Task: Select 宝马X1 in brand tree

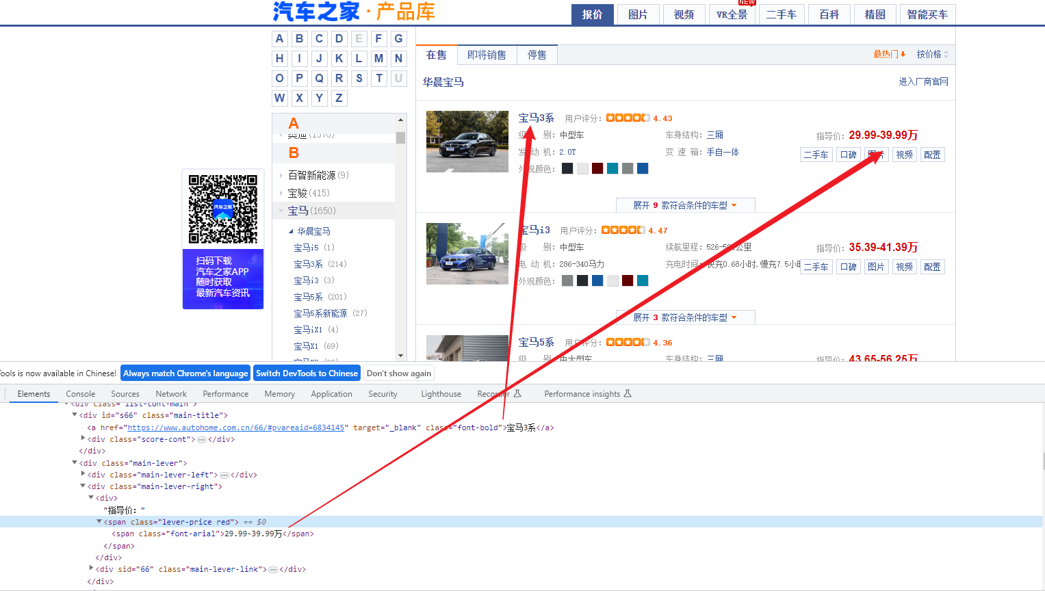Action: tap(315, 346)
